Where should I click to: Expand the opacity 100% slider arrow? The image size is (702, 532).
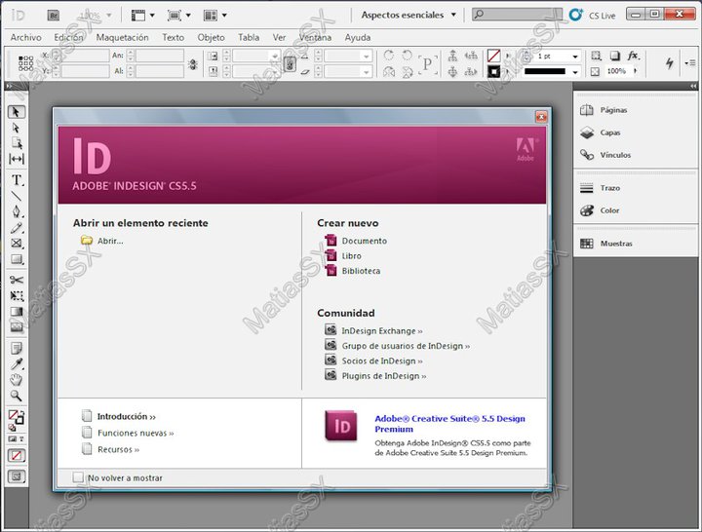pyautogui.click(x=635, y=71)
